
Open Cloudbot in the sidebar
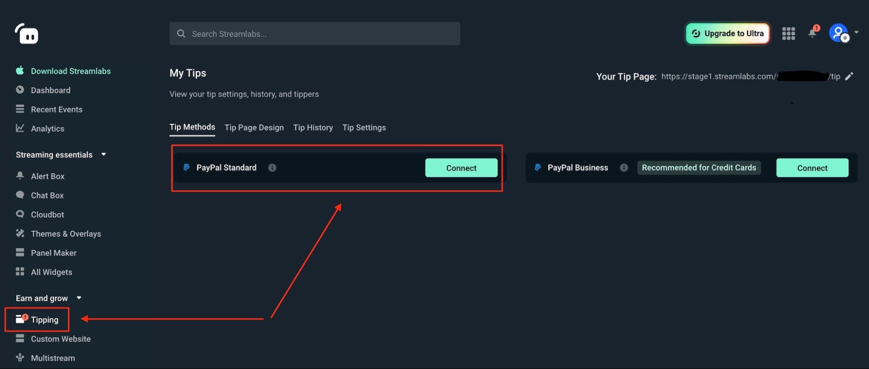click(47, 214)
